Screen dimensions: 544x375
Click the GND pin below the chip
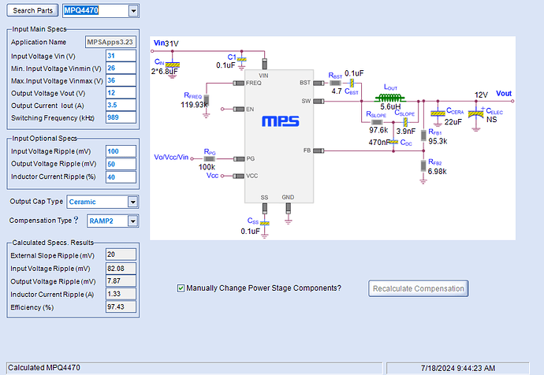click(x=288, y=208)
